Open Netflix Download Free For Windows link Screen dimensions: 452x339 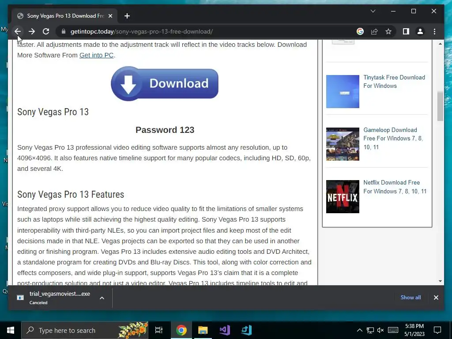395,187
